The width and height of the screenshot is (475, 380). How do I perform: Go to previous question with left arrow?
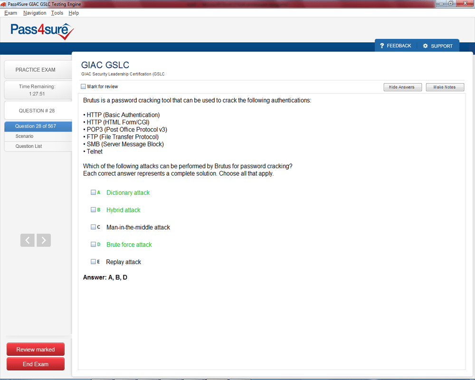(x=27, y=240)
